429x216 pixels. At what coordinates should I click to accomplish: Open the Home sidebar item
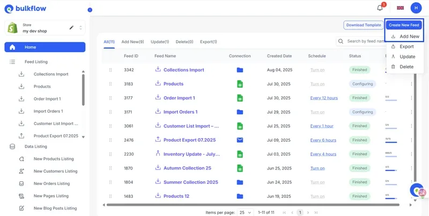(45, 47)
